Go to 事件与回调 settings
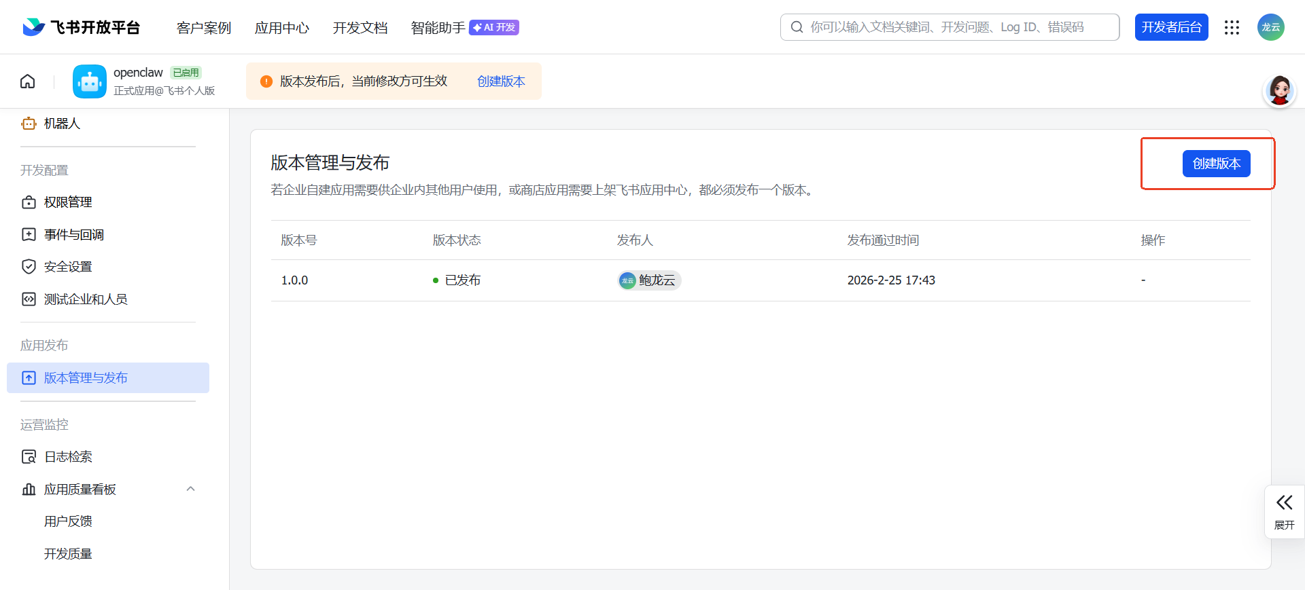The width and height of the screenshot is (1305, 590). pyautogui.click(x=73, y=235)
